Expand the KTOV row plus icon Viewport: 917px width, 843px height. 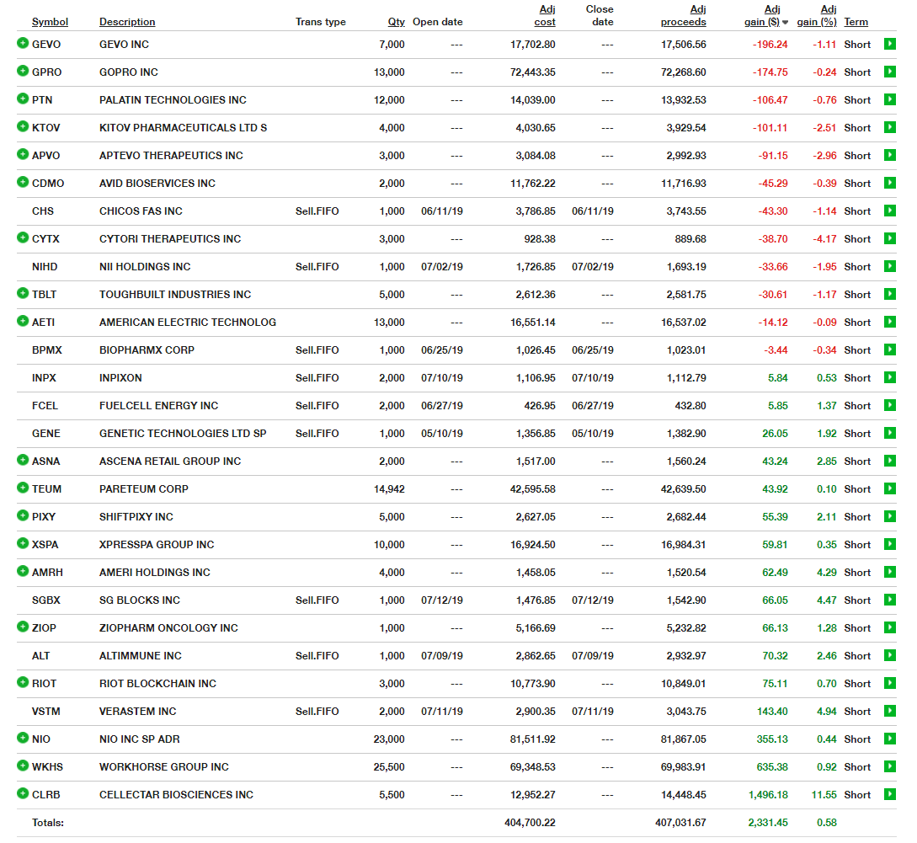pos(23,126)
